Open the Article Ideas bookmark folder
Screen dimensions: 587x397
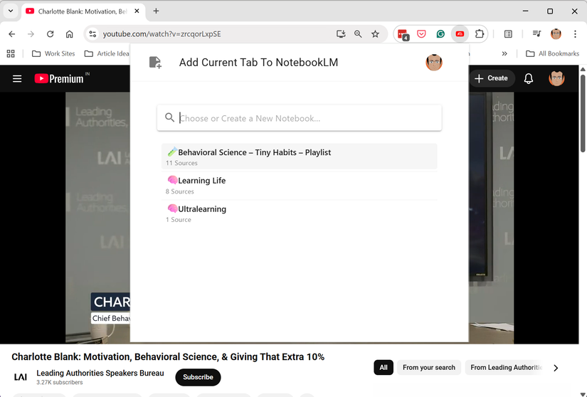[107, 54]
